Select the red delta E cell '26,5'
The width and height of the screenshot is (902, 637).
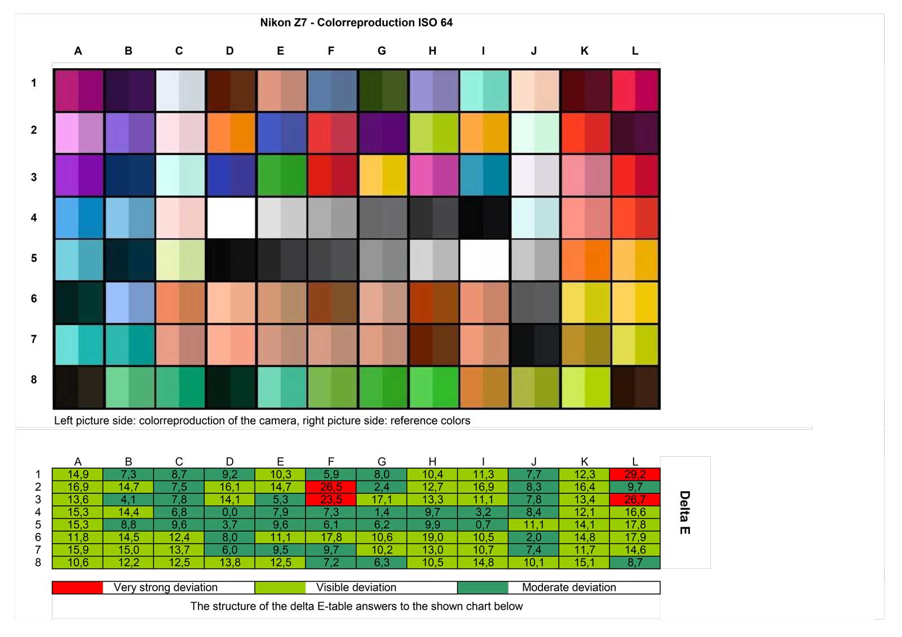point(331,487)
